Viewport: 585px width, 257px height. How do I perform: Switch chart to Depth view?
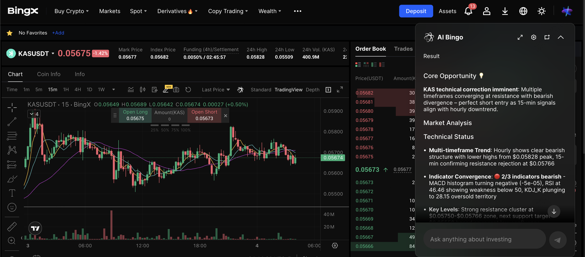click(313, 90)
